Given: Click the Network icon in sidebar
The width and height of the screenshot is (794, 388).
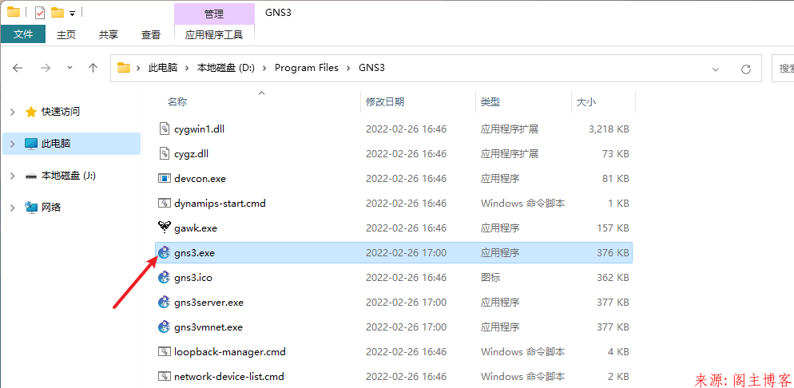Looking at the screenshot, I should [31, 207].
